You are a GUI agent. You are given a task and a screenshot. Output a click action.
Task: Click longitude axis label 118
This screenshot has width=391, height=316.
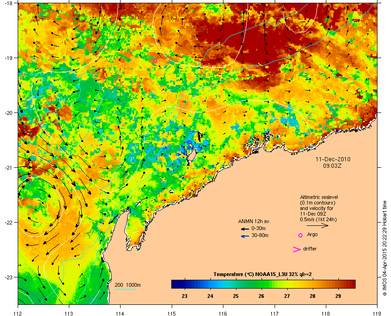326,313
